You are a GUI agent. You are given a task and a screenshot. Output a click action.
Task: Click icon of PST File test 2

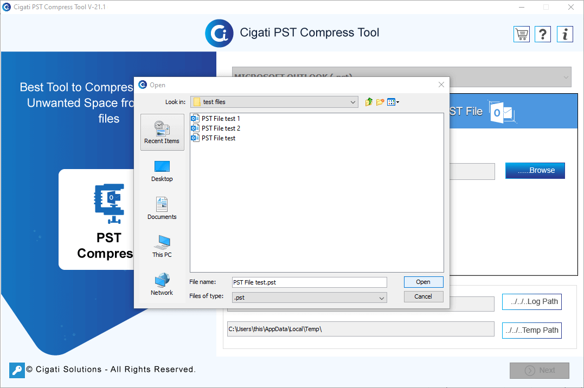195,128
